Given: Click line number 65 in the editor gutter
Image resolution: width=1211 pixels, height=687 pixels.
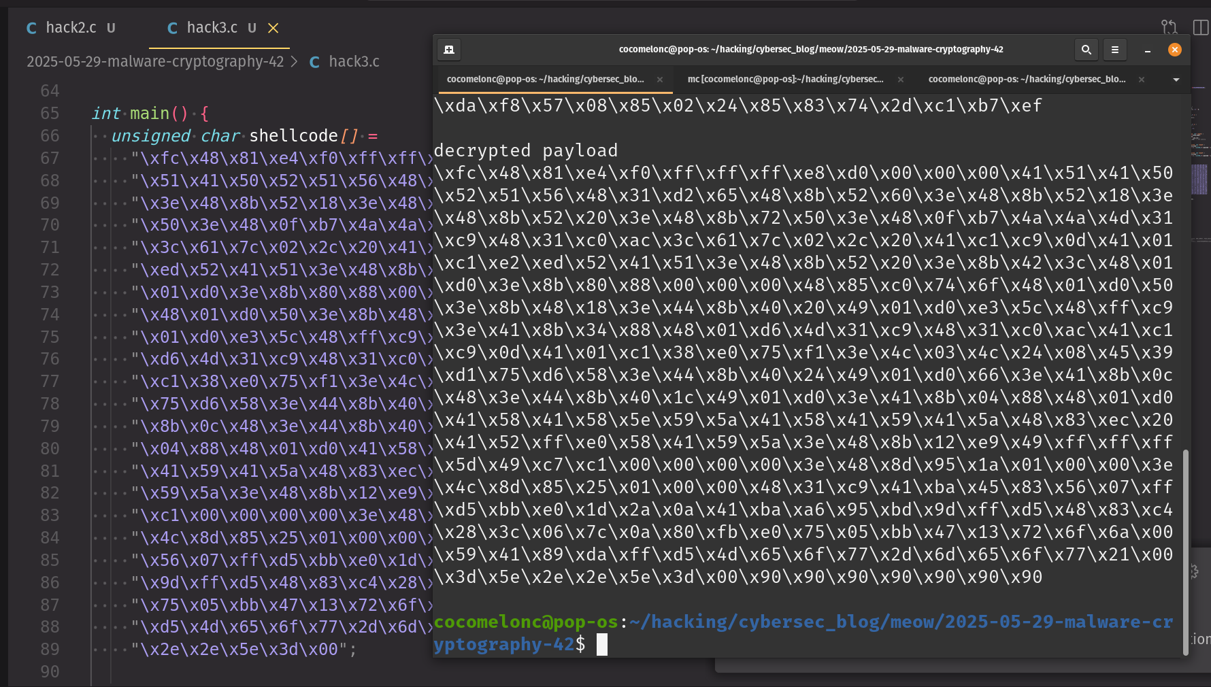Looking at the screenshot, I should (50, 114).
